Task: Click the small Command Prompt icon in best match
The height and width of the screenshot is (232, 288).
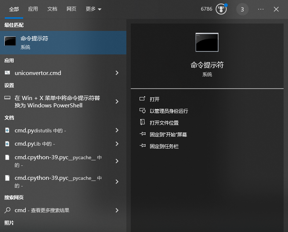Action: (x=10, y=41)
